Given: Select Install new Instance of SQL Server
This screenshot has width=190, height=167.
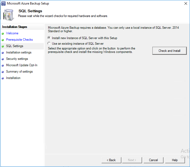Looking at the screenshot, I should coord(49,38).
